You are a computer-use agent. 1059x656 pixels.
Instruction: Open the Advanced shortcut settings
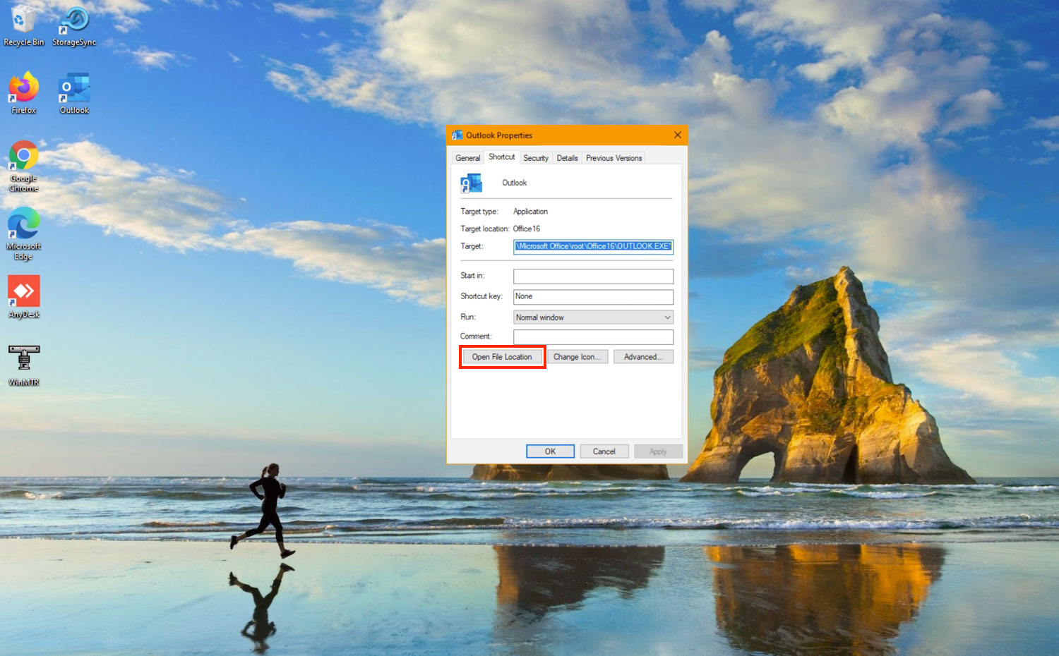[x=643, y=357]
